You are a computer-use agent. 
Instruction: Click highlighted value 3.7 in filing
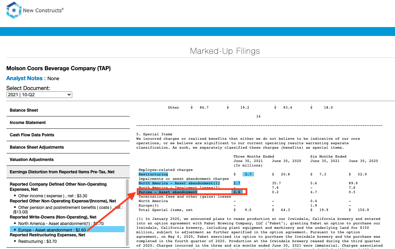coord(248,174)
